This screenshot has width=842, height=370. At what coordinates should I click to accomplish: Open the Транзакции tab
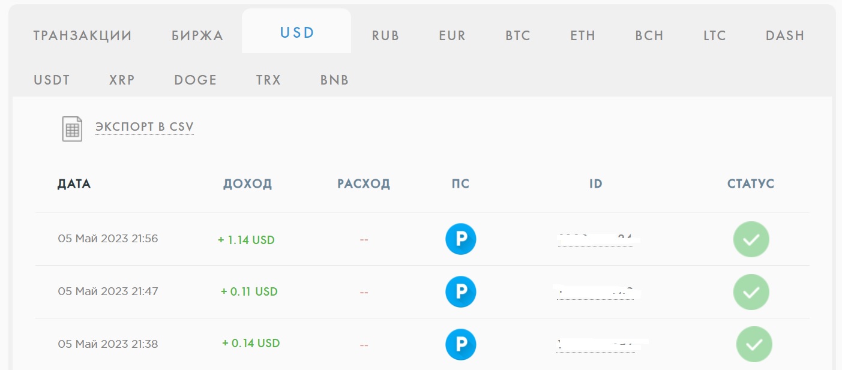(82, 35)
